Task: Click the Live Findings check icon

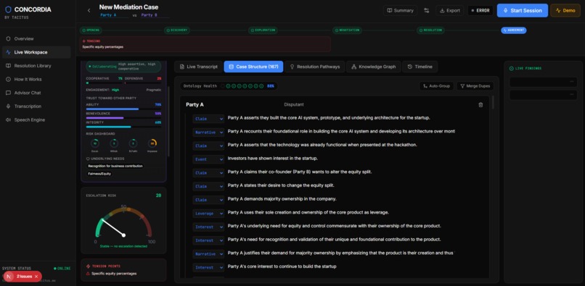Action: pyautogui.click(x=512, y=69)
